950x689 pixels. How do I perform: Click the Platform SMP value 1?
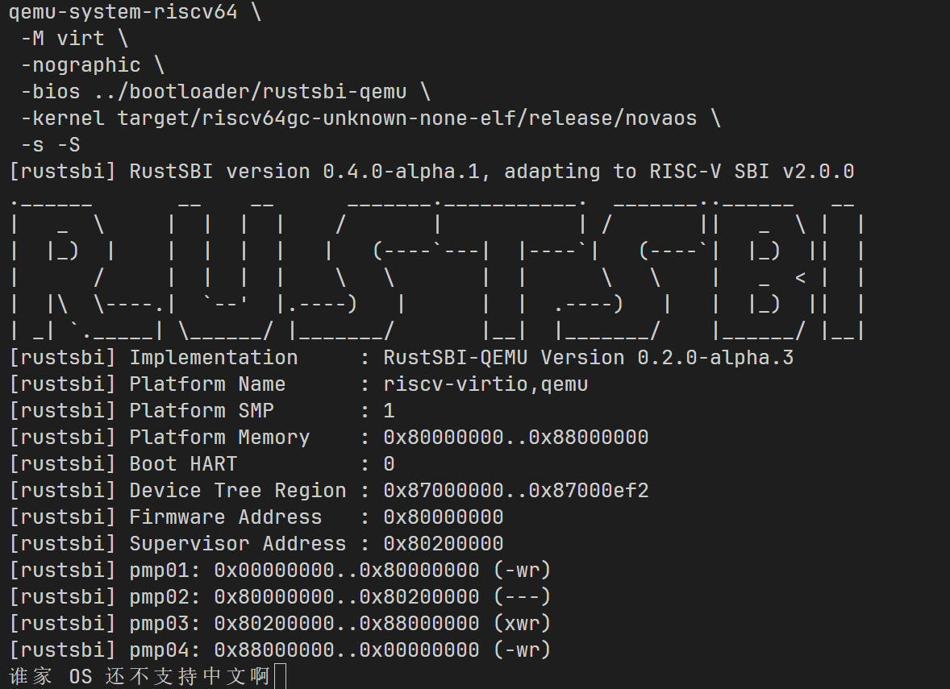389,411
